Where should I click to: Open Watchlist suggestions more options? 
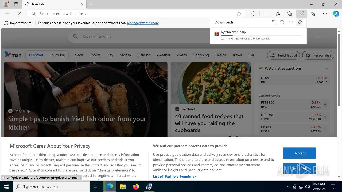click(326, 68)
